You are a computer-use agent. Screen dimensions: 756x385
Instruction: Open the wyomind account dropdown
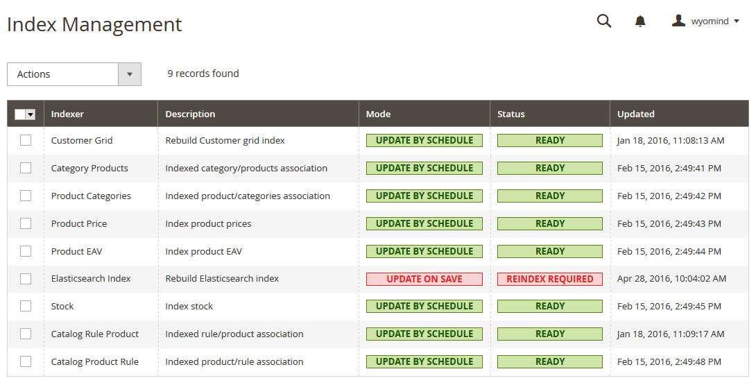714,22
